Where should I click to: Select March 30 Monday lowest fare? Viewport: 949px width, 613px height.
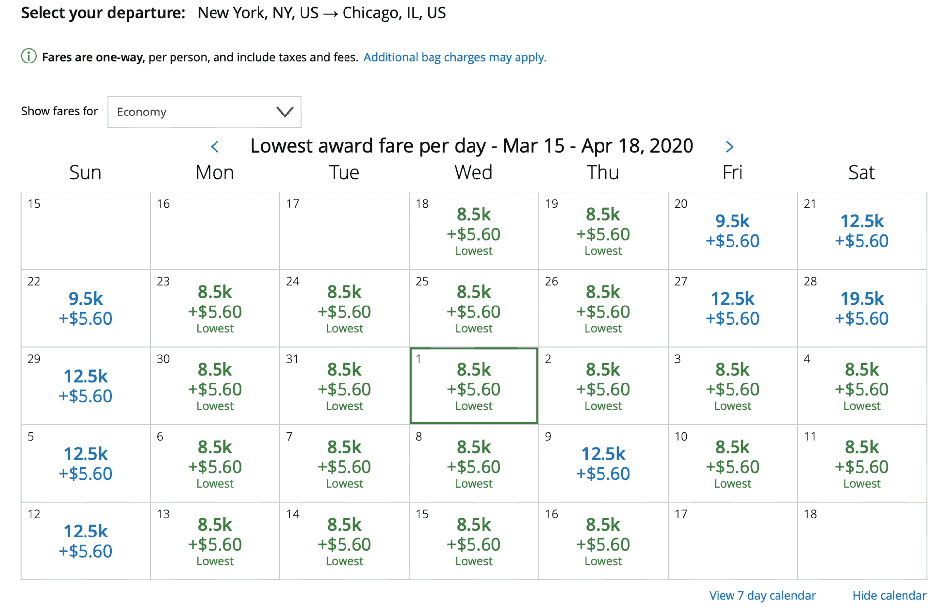[215, 386]
